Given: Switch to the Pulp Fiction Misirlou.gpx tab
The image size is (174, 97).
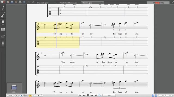Looking at the screenshot, I should [x=68, y=3].
